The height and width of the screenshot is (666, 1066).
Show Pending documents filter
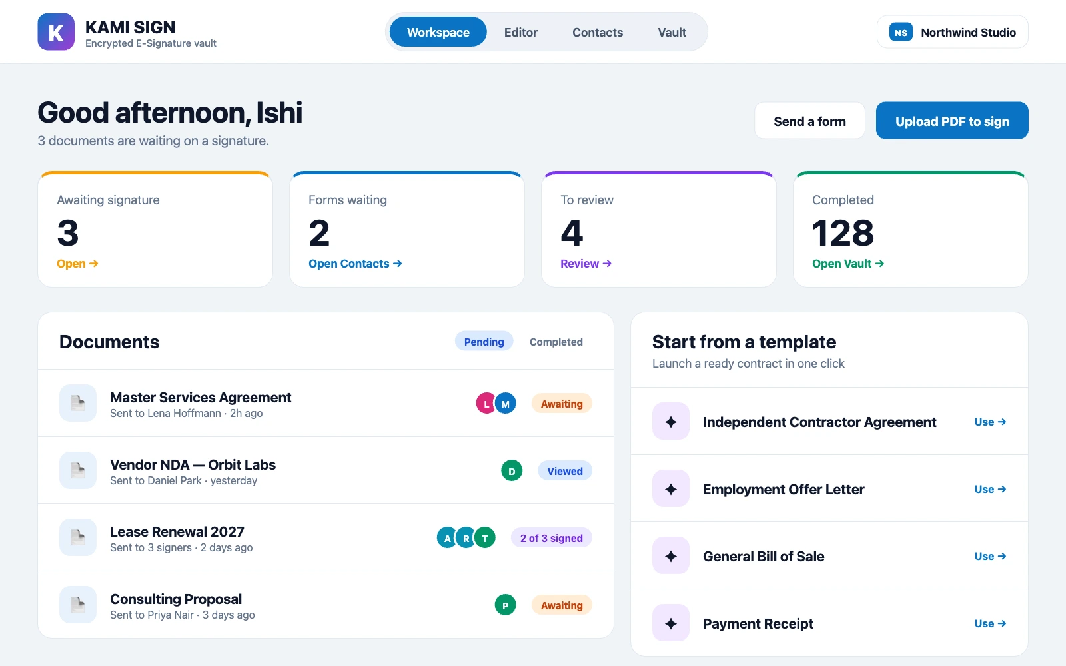click(484, 341)
